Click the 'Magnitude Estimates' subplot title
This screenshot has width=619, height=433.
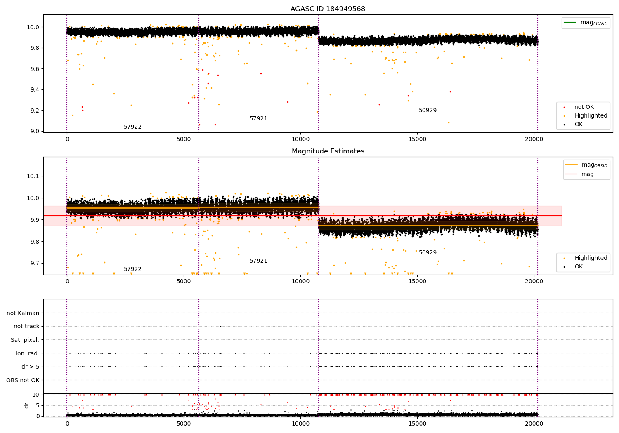(328, 151)
